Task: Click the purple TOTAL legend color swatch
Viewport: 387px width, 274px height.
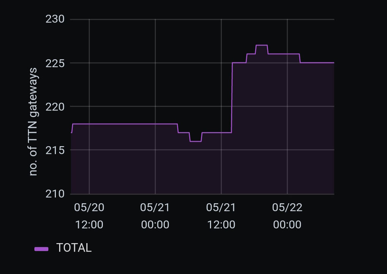Action: tap(41, 249)
